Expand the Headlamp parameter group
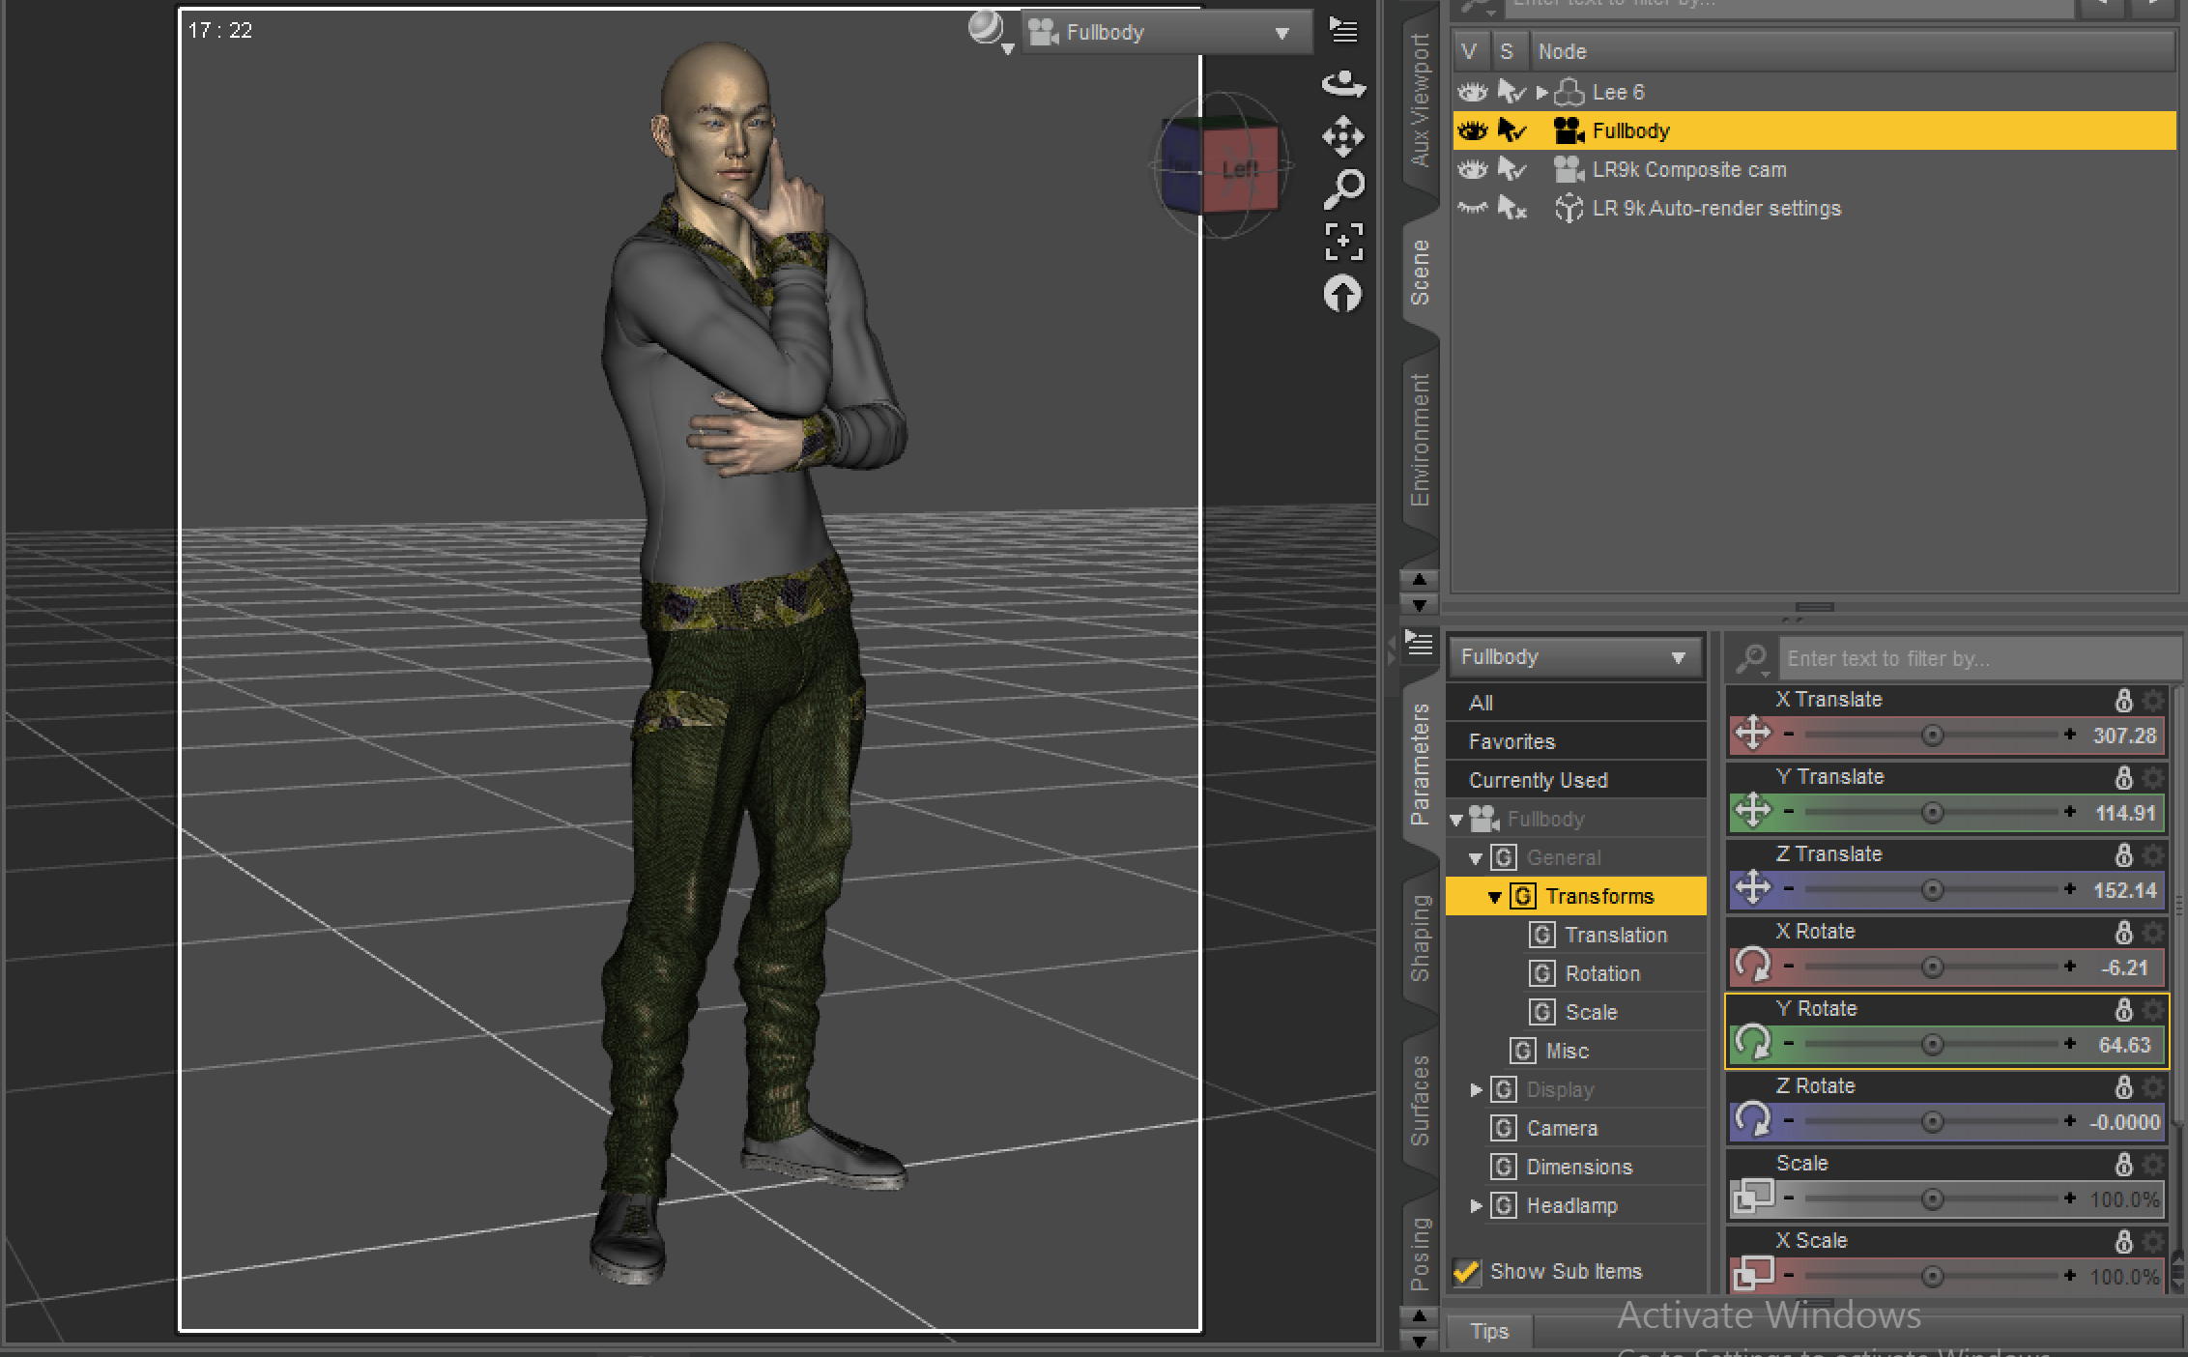The height and width of the screenshot is (1357, 2188). pyautogui.click(x=1476, y=1206)
